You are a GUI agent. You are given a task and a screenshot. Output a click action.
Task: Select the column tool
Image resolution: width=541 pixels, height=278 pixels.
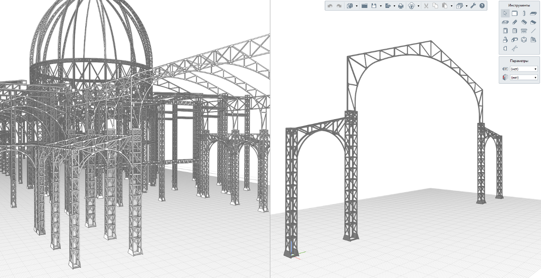[524, 13]
